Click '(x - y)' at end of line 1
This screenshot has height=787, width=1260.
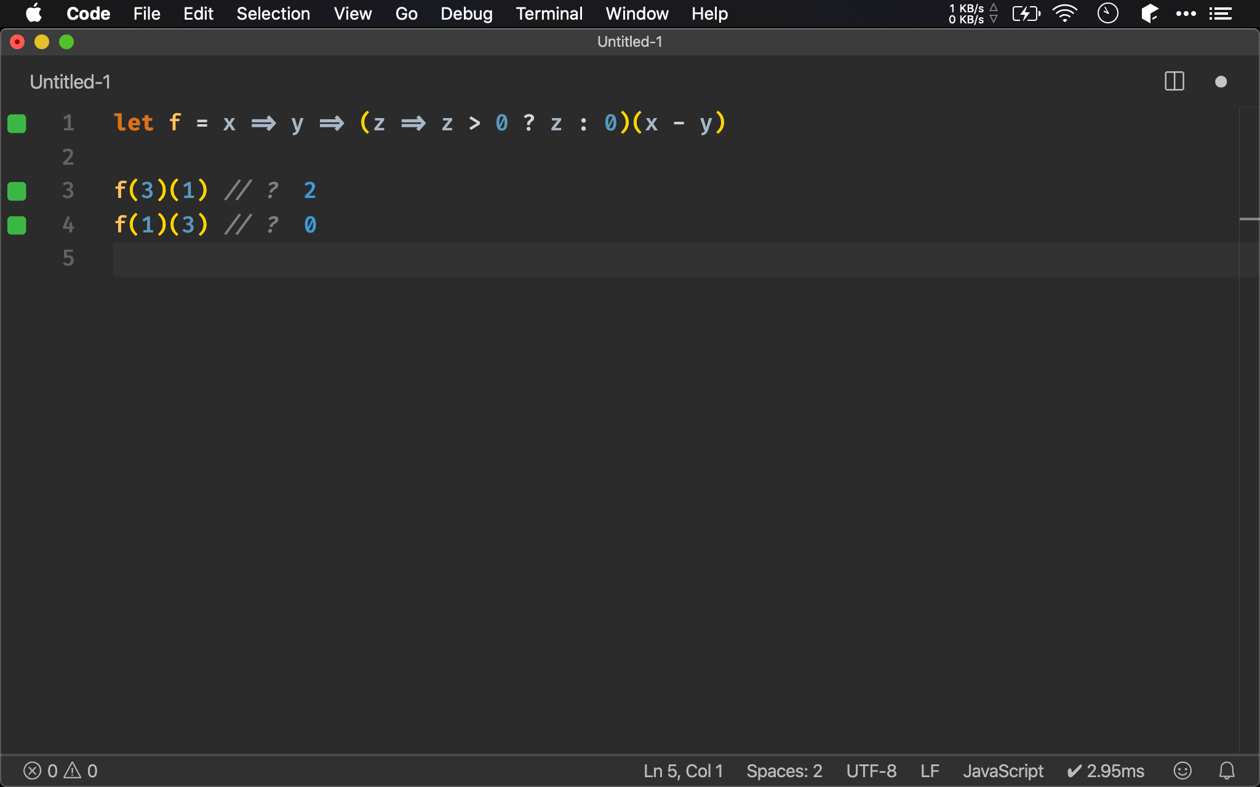(x=679, y=122)
